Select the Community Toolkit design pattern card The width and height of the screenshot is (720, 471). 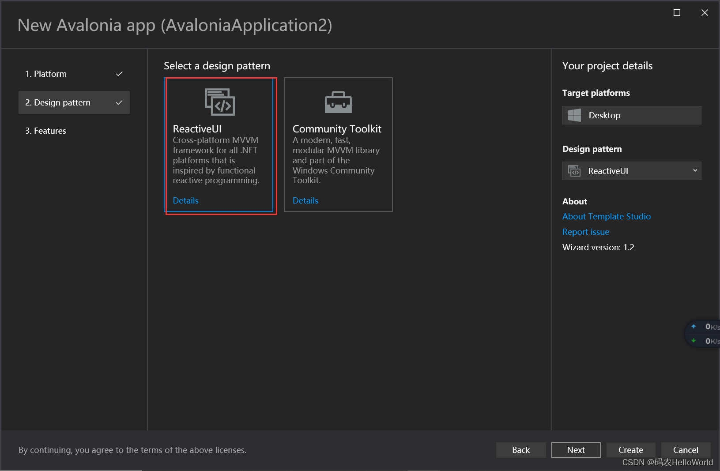tap(338, 146)
